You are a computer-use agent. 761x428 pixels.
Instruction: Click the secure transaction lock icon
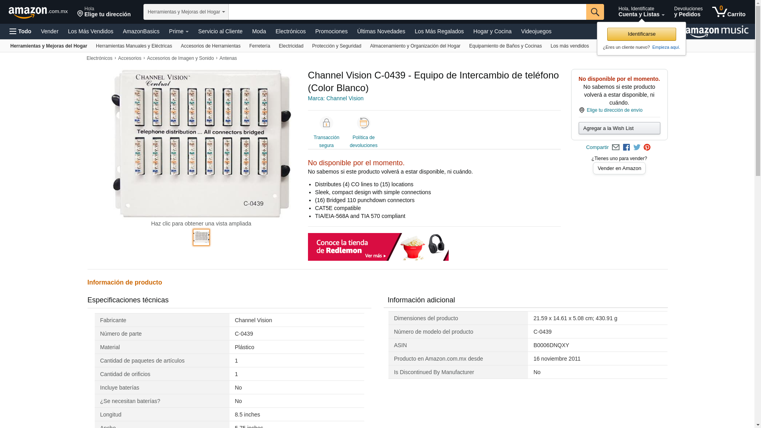pos(326,123)
